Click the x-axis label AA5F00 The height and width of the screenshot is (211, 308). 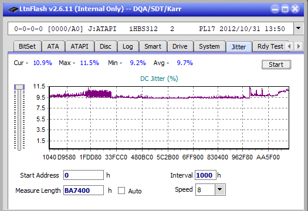pyautogui.click(x=268, y=157)
